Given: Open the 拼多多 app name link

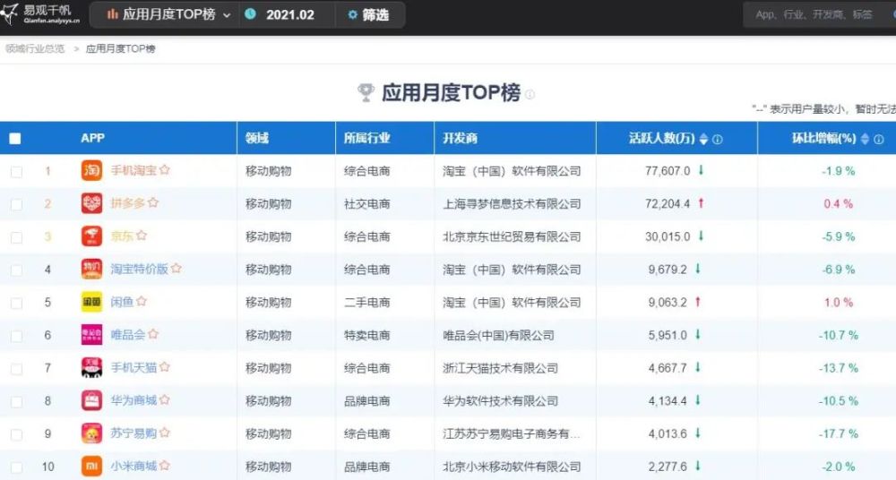Looking at the screenshot, I should point(128,203).
